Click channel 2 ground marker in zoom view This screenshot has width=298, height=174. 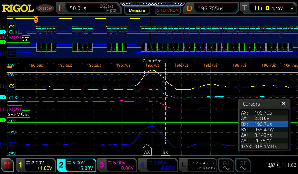pos(3,98)
